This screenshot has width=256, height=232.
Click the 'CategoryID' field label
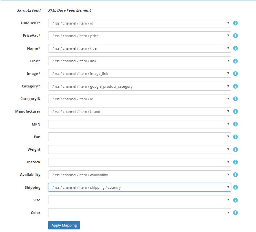[30, 99]
